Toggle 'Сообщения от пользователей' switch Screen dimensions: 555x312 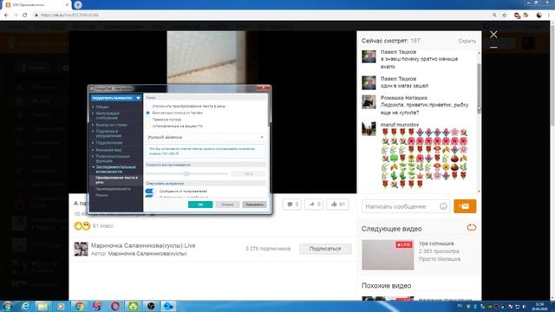(x=149, y=191)
